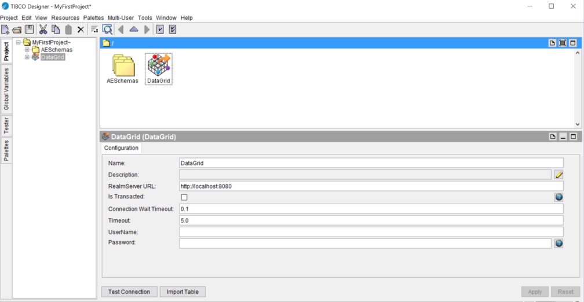Click into the RealmServer URL field

[x=371, y=186]
